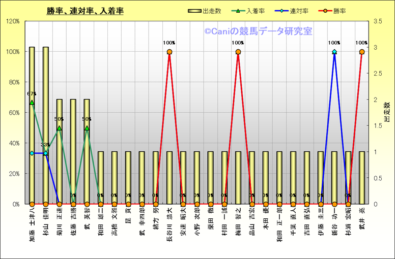Click the green 50% triangle for 武 英智
This screenshot has width=395, height=259.
(x=87, y=128)
